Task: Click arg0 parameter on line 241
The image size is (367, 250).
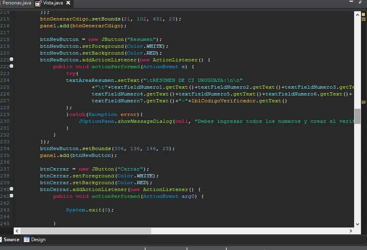Action: pyautogui.click(x=188, y=196)
